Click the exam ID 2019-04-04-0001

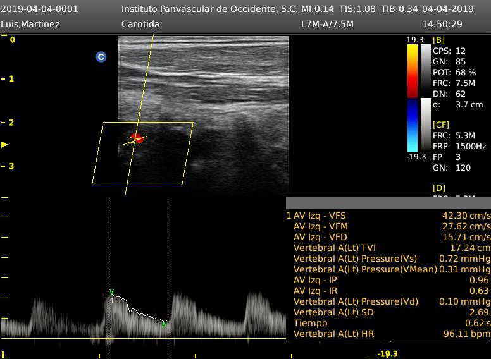point(39,9)
